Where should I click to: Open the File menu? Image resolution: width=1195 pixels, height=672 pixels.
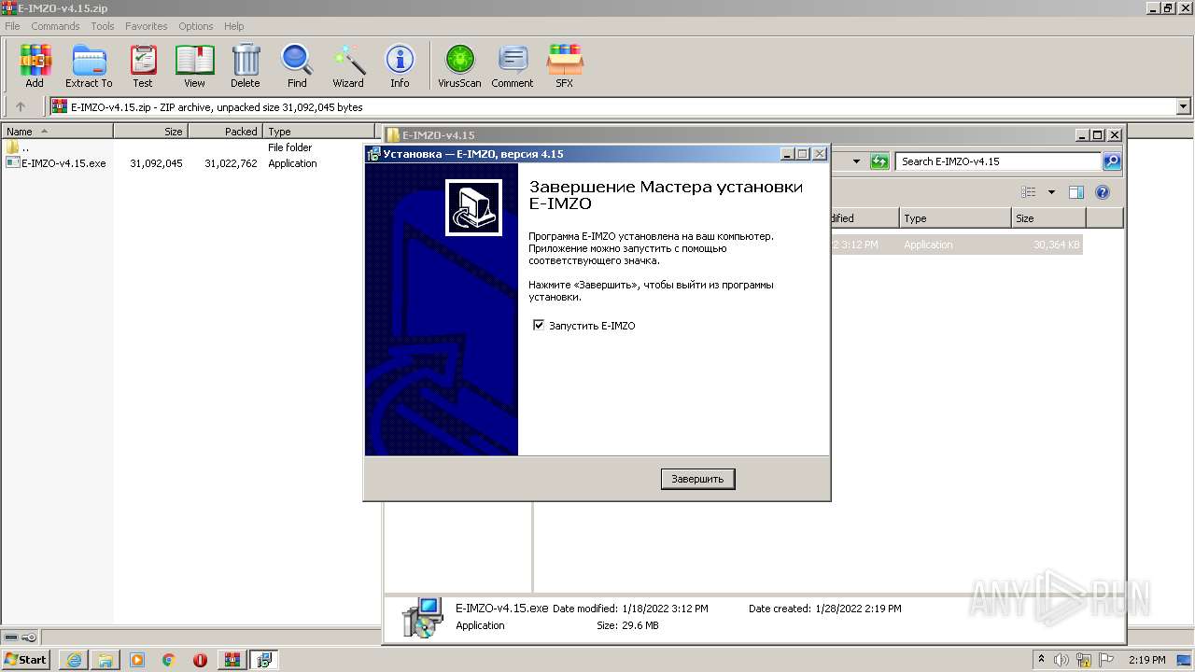pyautogui.click(x=12, y=26)
